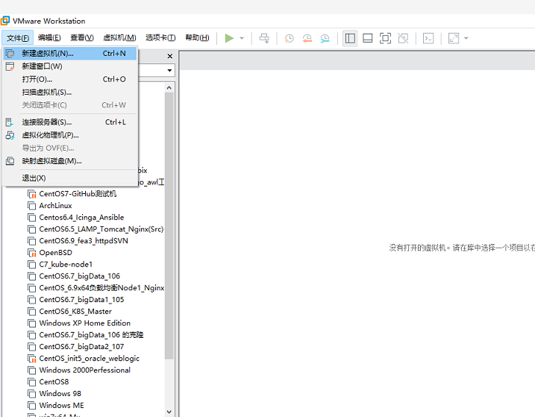535x417 pixels.
Task: Click the virtualize physical machine icon
Action: click(x=10, y=135)
